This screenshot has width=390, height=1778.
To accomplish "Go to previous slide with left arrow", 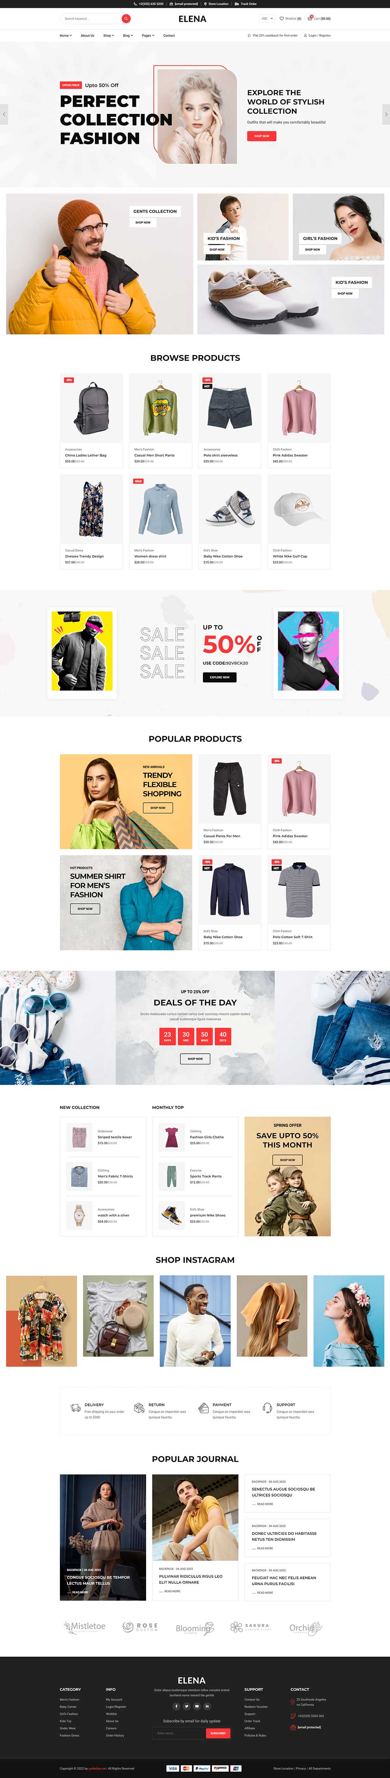I will point(4,114).
